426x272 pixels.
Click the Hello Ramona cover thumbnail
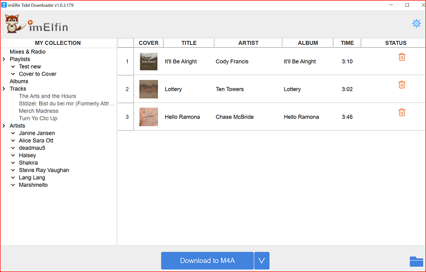coord(149,117)
